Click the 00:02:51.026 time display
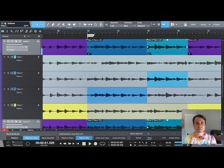Screen dimensions: 224x168 pos(45,143)
